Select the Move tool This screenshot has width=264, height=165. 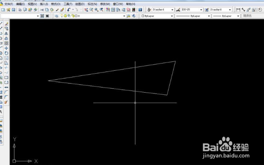[6, 48]
